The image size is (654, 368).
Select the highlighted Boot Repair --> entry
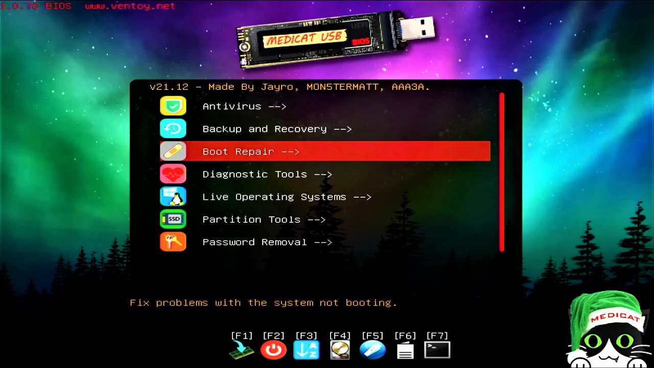click(325, 151)
